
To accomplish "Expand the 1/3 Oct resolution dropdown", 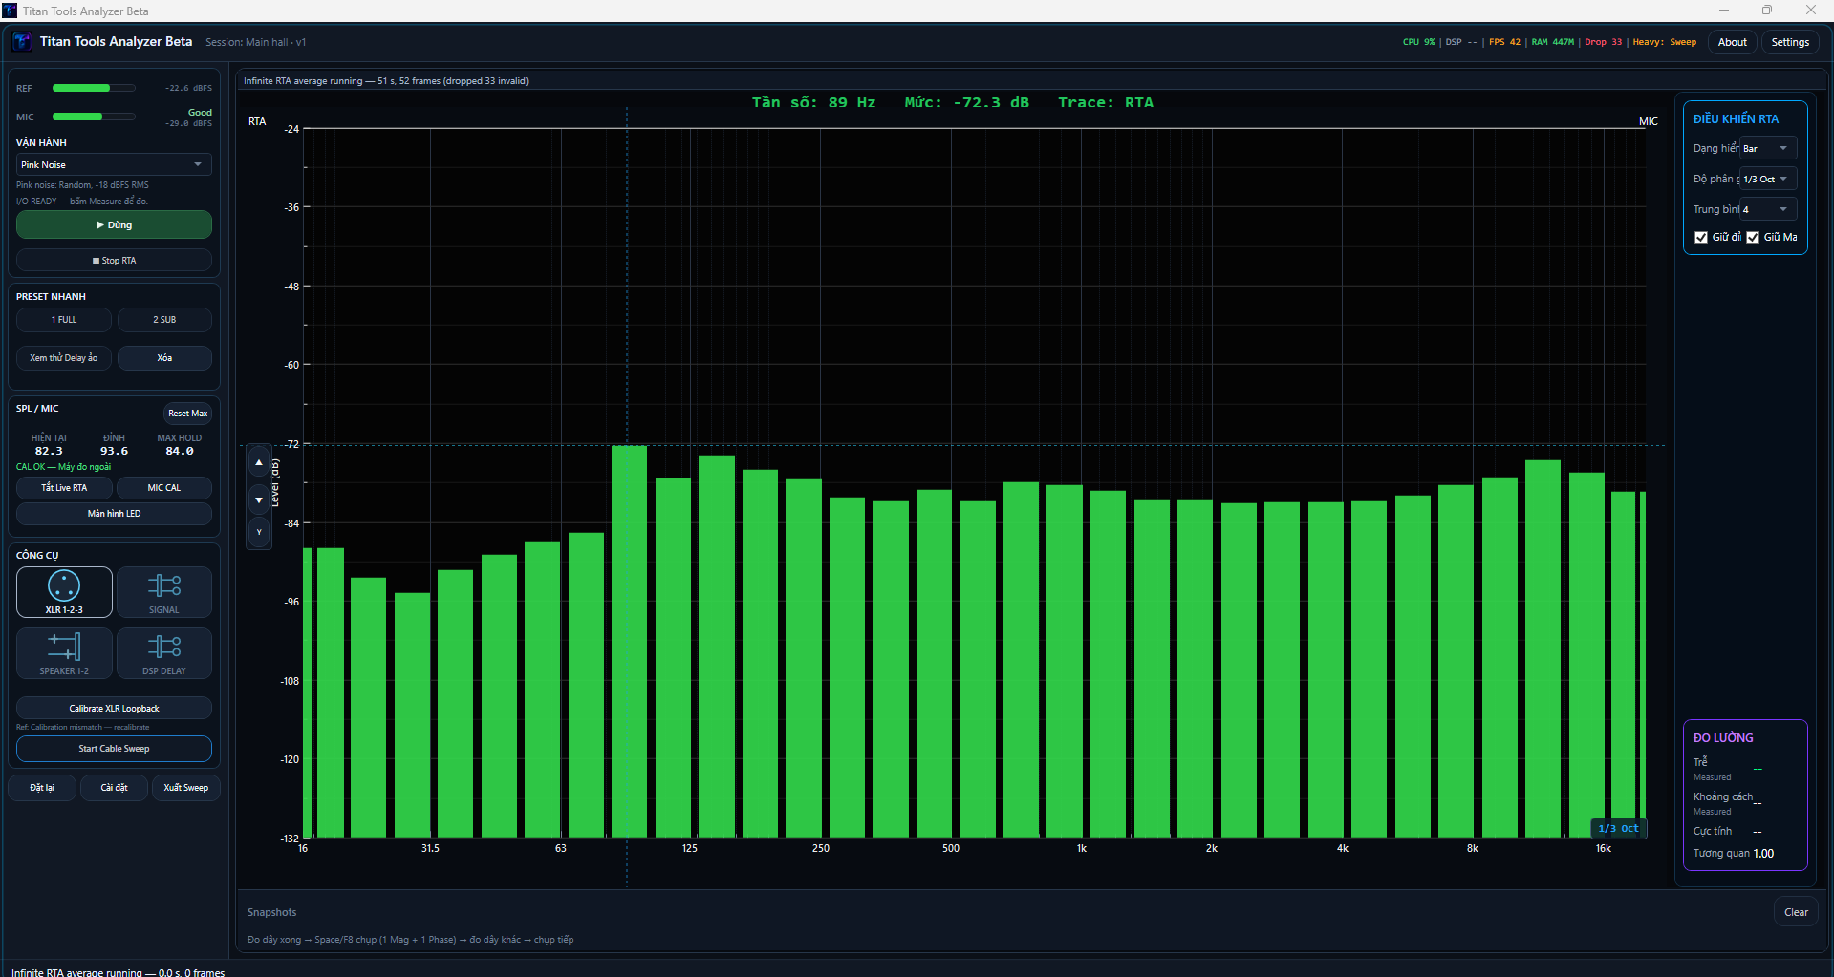I will pos(1768,179).
